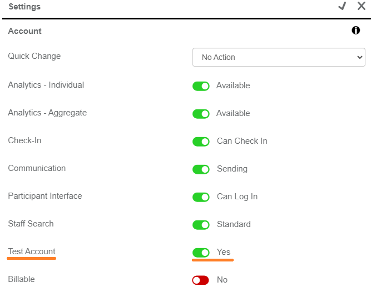Screen dimensions: 371x287
Task: Click the Settings title text
Action: [24, 7]
